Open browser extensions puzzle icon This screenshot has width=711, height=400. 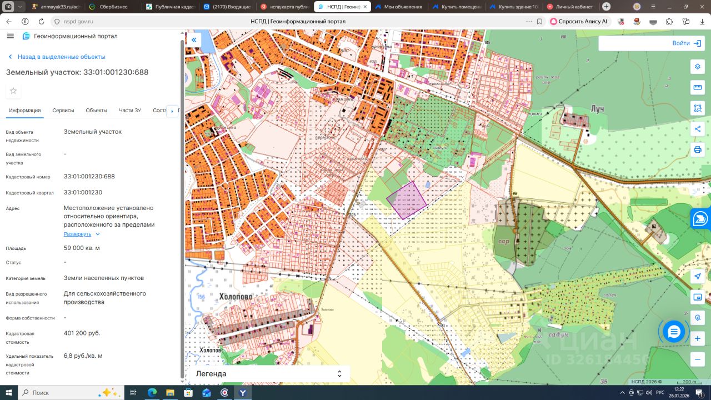click(669, 21)
